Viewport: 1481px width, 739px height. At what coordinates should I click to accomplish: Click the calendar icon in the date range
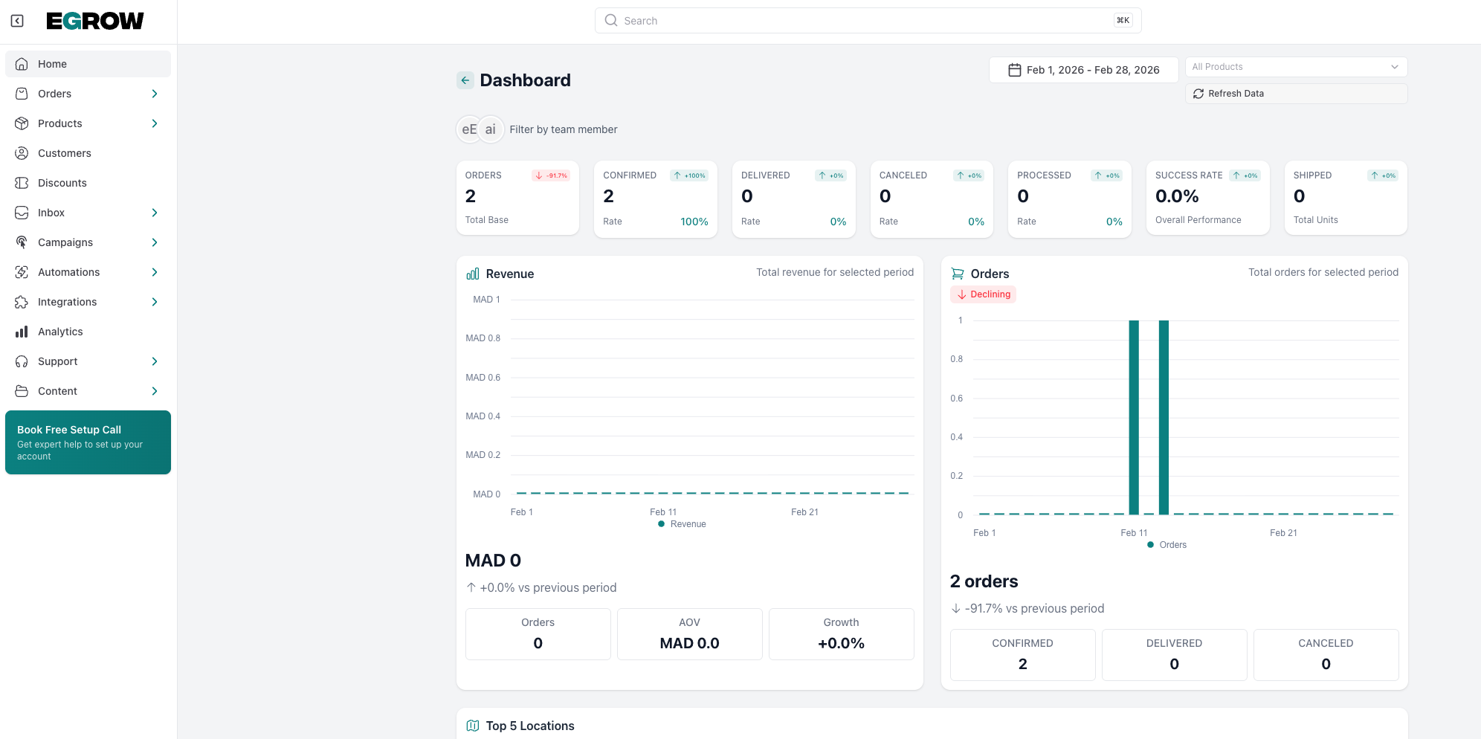(1014, 70)
